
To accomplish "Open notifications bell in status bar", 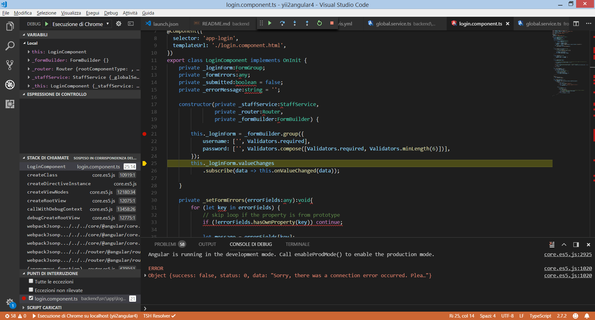I will 587,316.
